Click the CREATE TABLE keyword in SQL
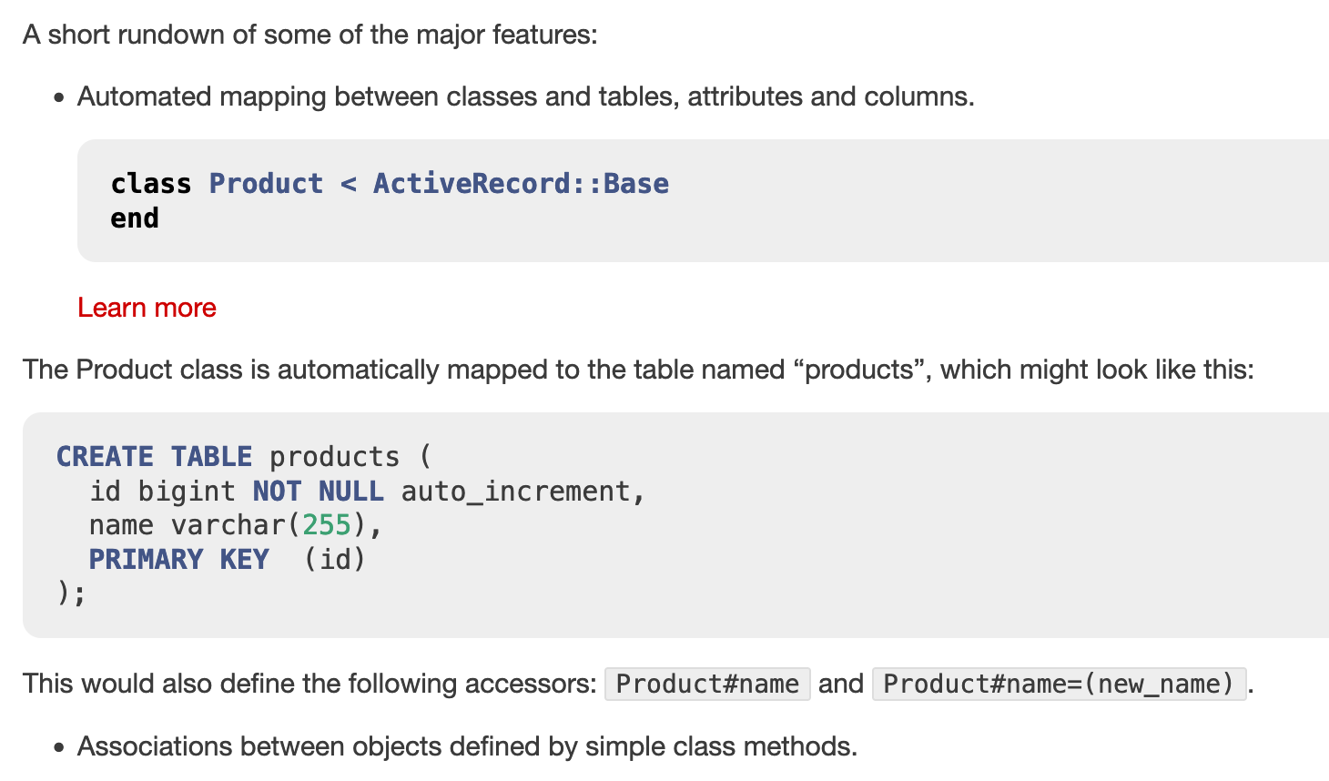This screenshot has height=781, width=1329. point(154,456)
